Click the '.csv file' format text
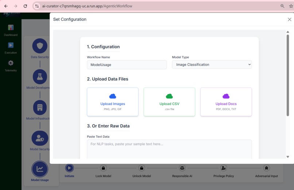Image resolution: width=294 pixels, height=190 pixels. (169, 109)
